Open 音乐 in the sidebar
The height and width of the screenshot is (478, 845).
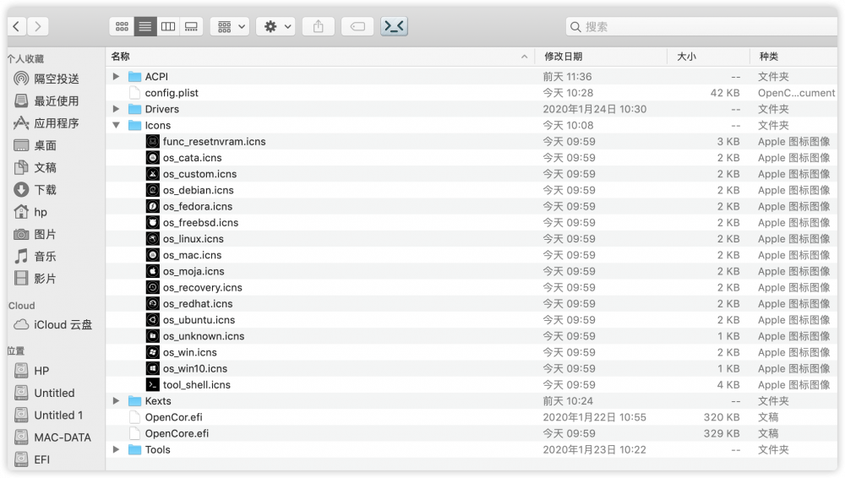35,257
